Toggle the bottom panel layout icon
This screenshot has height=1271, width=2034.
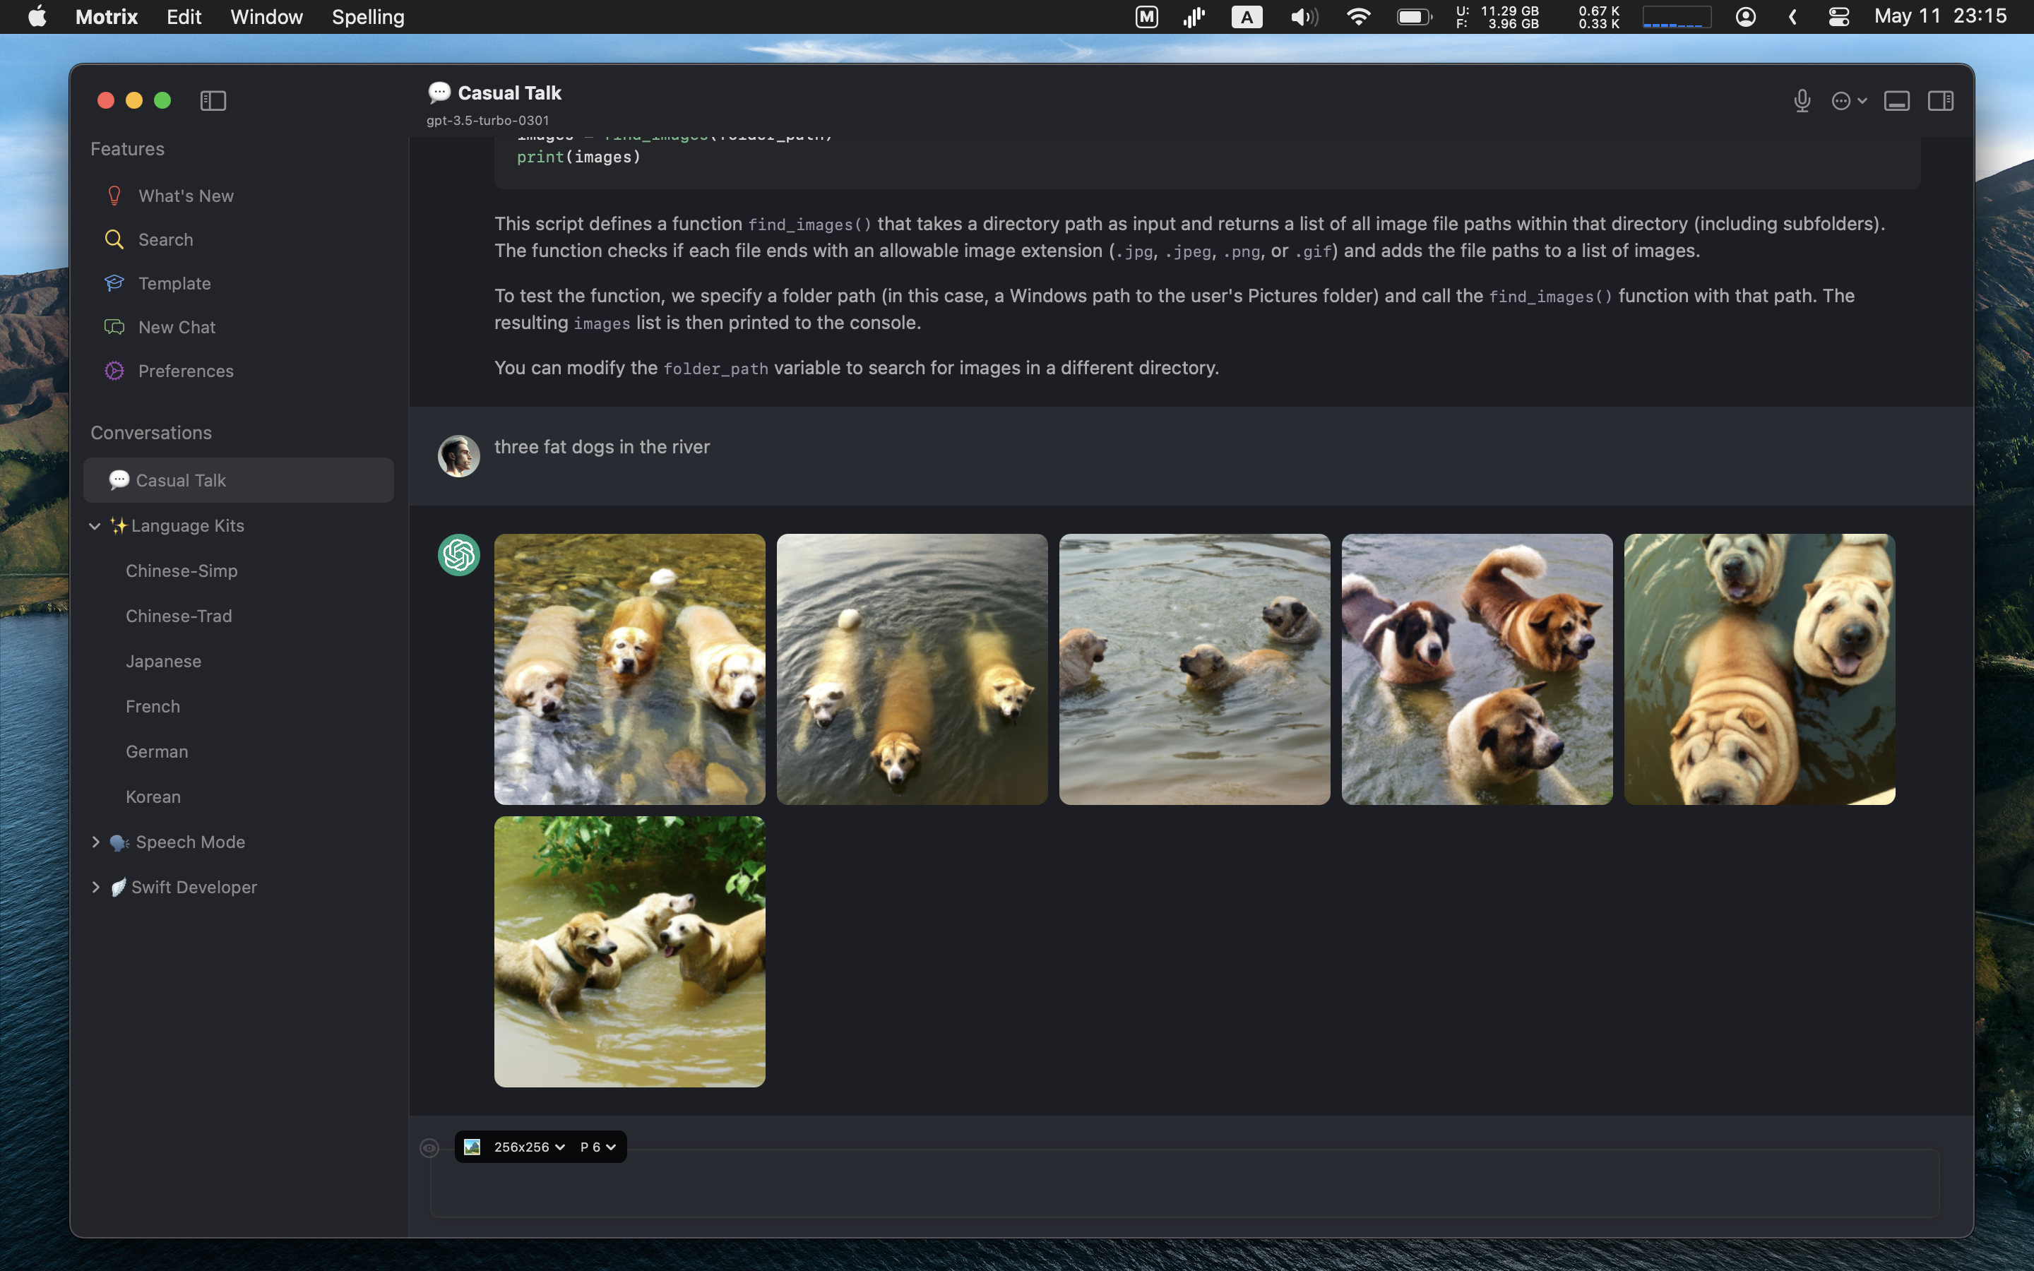pyautogui.click(x=1896, y=101)
